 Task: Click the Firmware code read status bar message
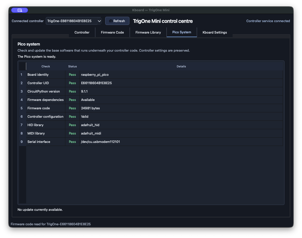(51, 224)
